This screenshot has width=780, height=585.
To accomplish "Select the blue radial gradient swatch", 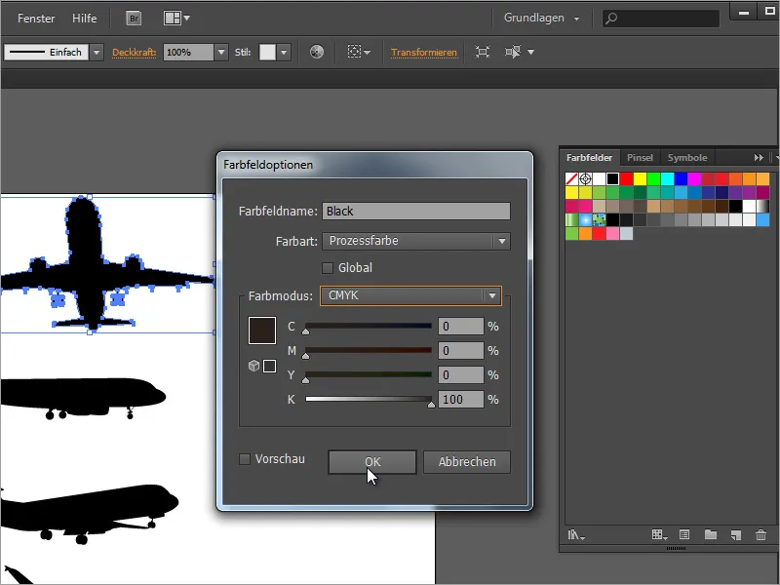I will [586, 220].
